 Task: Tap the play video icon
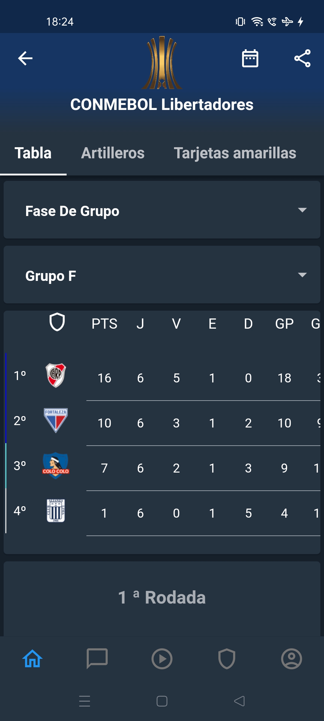coord(162,659)
